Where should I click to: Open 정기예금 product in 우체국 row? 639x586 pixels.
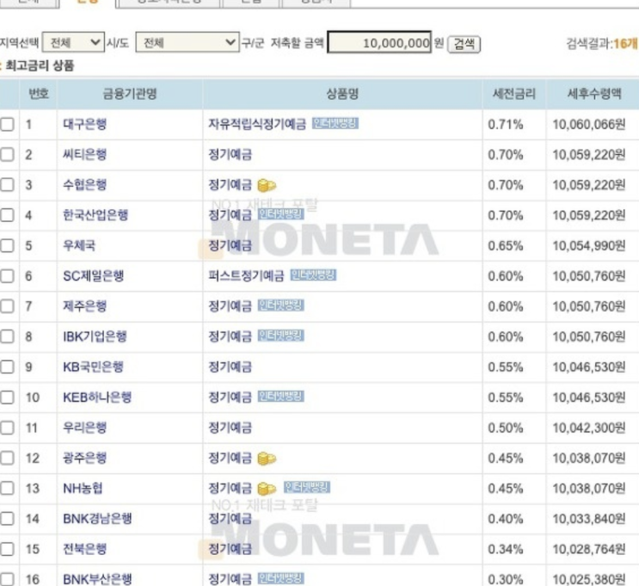pos(230,245)
